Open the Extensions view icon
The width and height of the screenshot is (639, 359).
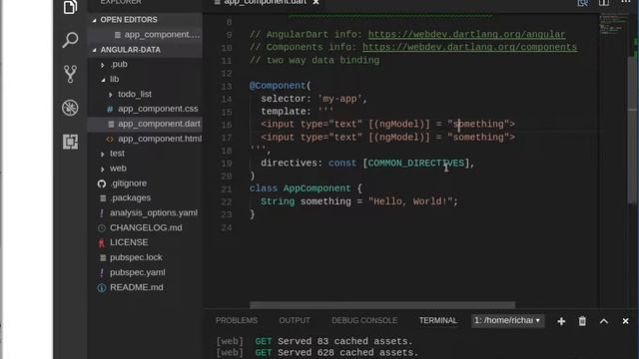pyautogui.click(x=70, y=142)
